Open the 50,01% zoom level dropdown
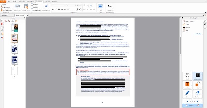Screen dimensions: 207x108 click(196, 105)
